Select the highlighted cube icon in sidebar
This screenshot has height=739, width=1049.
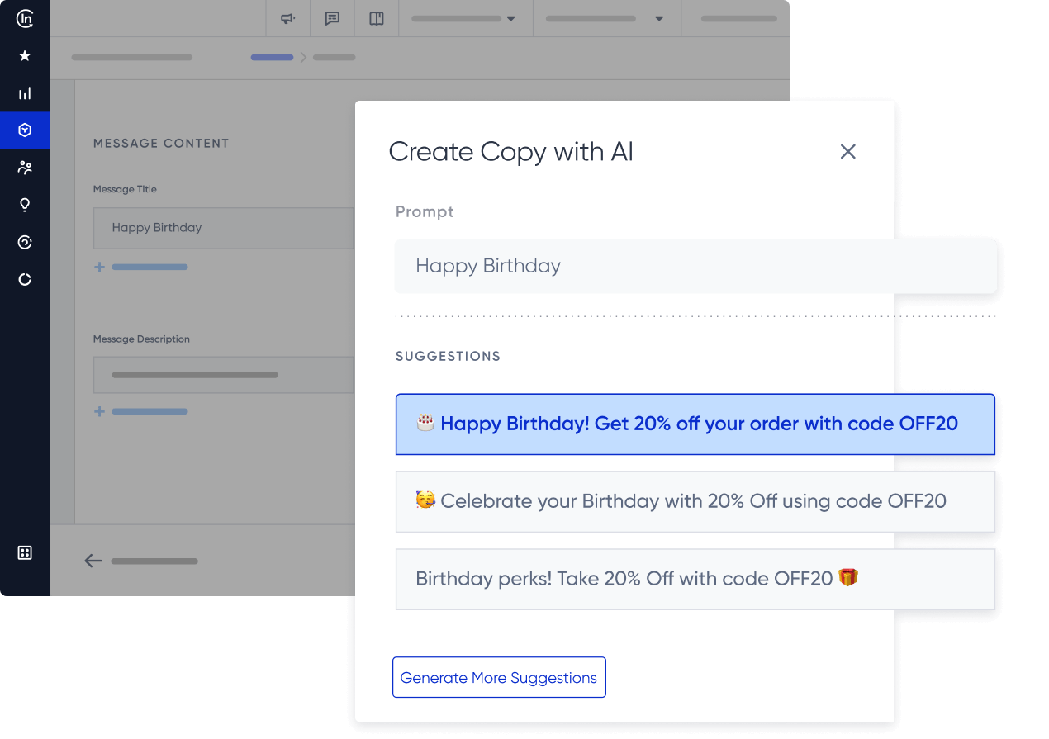pyautogui.click(x=25, y=130)
